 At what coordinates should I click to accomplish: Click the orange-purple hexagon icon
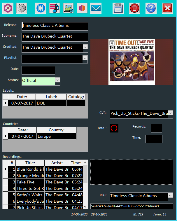[82, 8]
